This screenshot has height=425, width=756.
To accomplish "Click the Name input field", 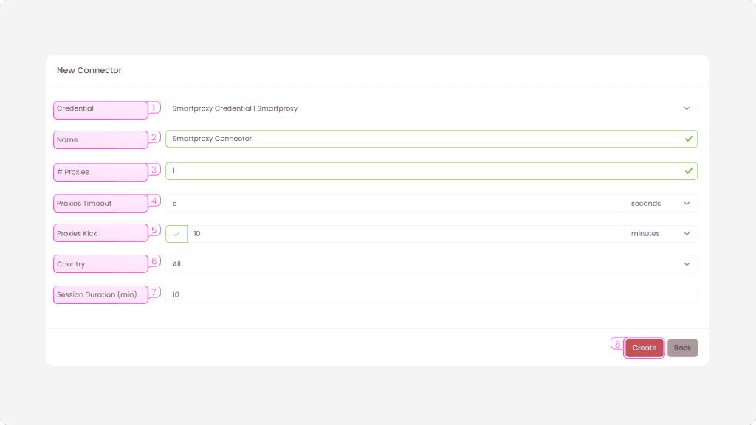I will coord(422,139).
